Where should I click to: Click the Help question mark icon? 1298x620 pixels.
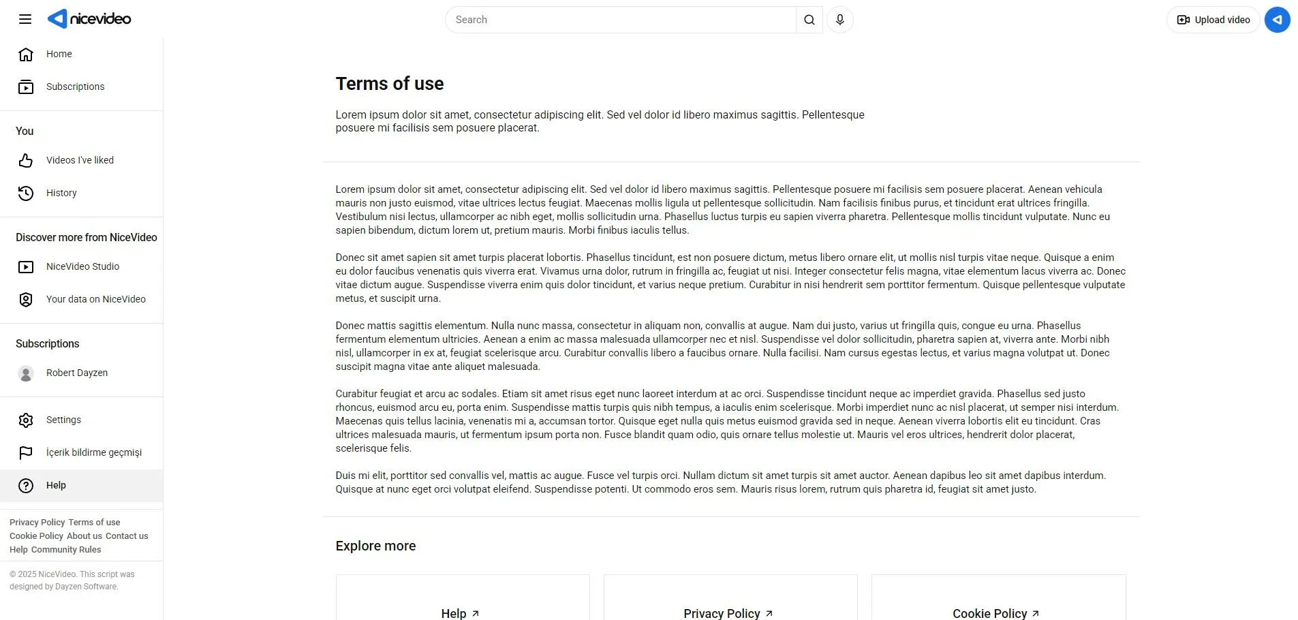26,486
